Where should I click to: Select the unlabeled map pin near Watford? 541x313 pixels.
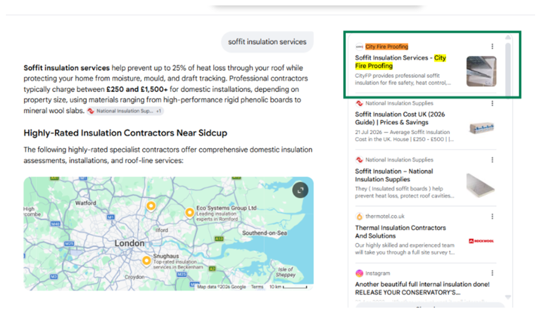click(x=151, y=206)
